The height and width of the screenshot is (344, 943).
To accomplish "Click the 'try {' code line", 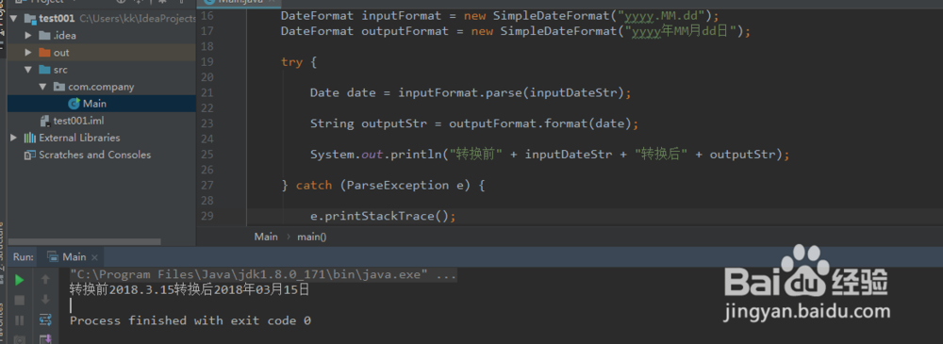I will (298, 62).
